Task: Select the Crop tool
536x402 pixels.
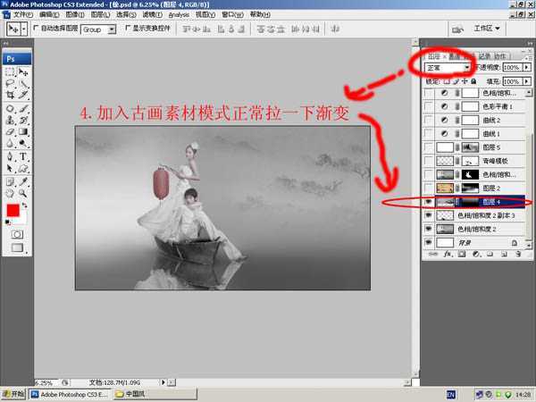Action: coord(10,95)
